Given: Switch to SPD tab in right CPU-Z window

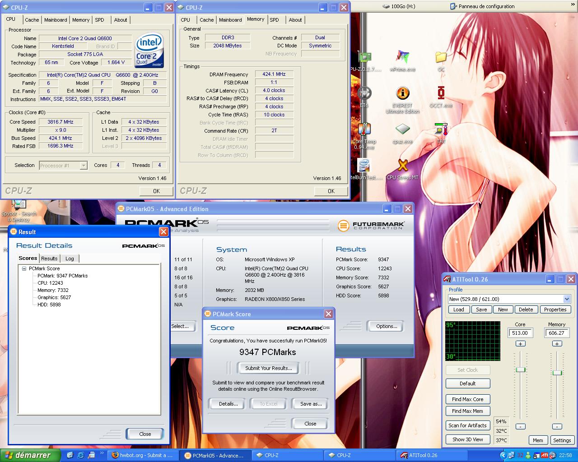Looking at the screenshot, I should (x=274, y=20).
